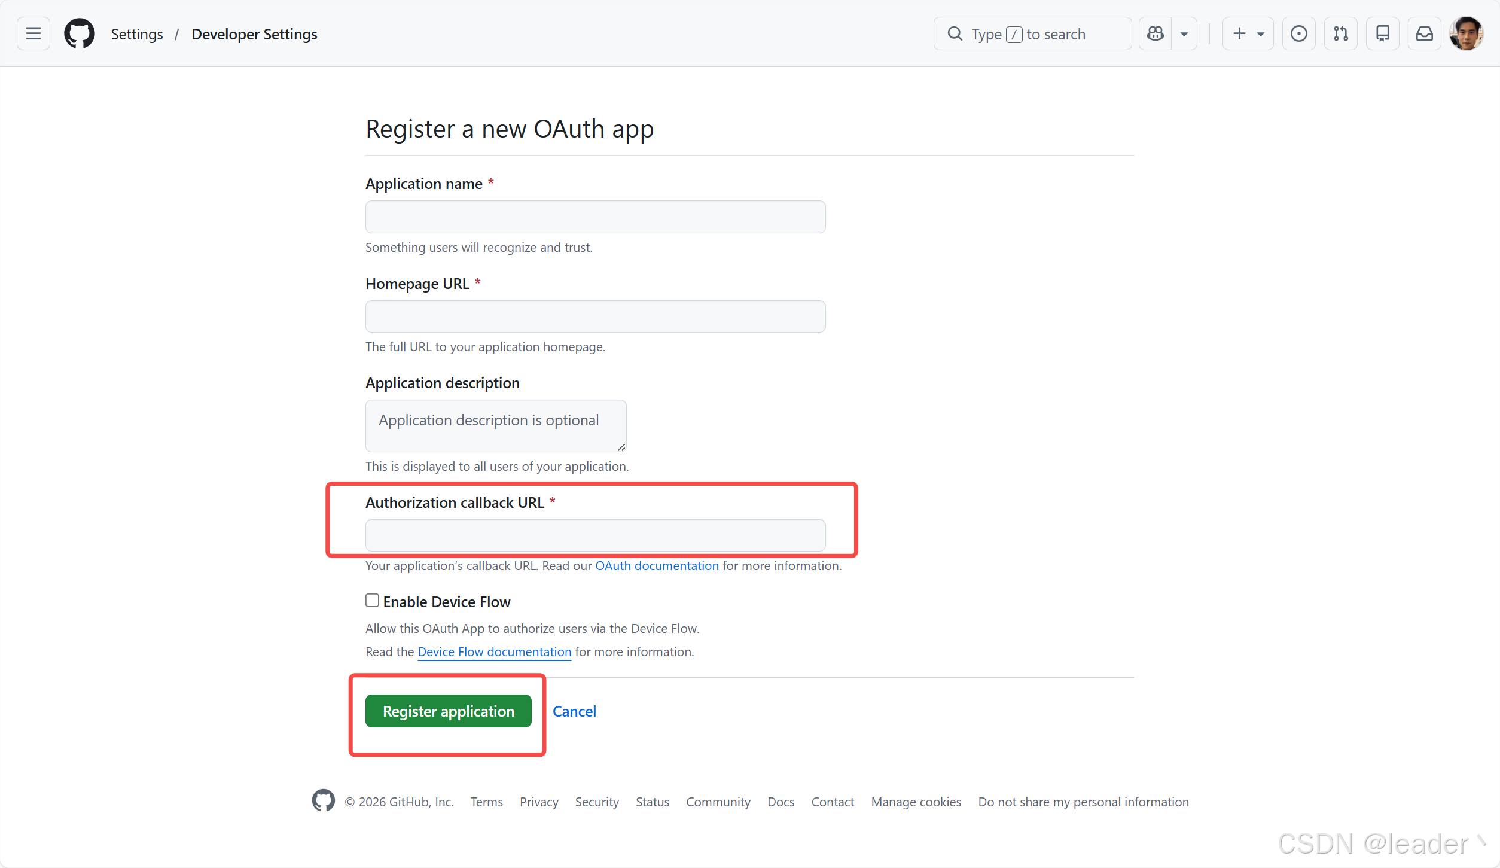
Task: Enable Device Flow checkbox
Action: click(x=372, y=600)
